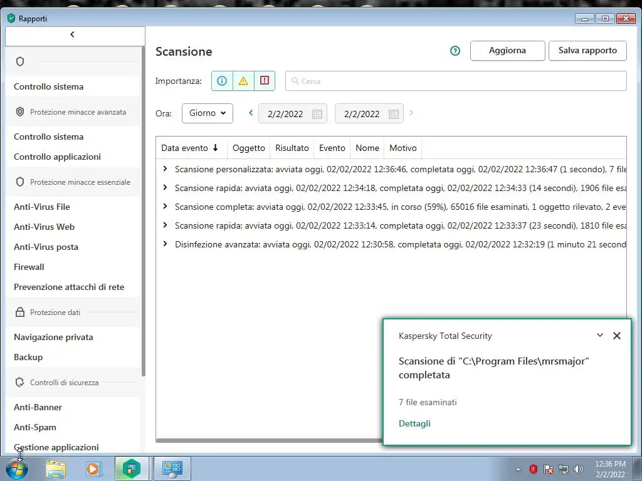642x481 pixels.
Task: Go to the next date range arrow
Action: coord(411,113)
